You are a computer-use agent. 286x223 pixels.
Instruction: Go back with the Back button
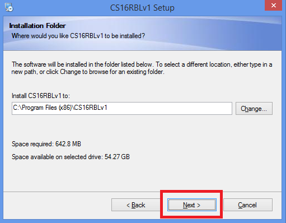point(135,205)
